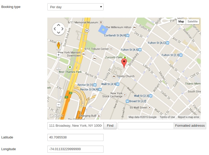Click Report a map error link
The image size is (209, 155).
(188, 117)
